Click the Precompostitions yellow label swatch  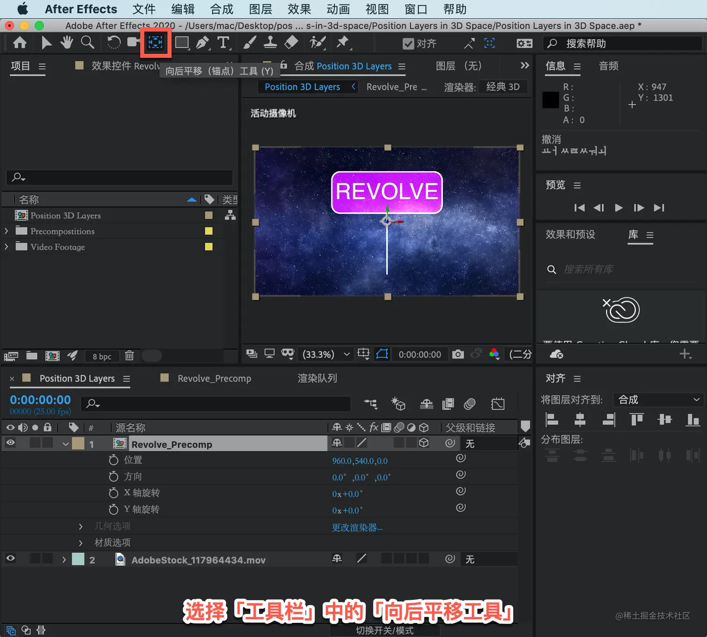tap(209, 231)
